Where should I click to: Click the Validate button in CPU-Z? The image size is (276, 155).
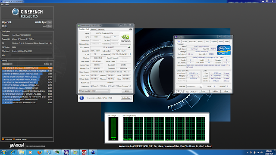(x=215, y=91)
